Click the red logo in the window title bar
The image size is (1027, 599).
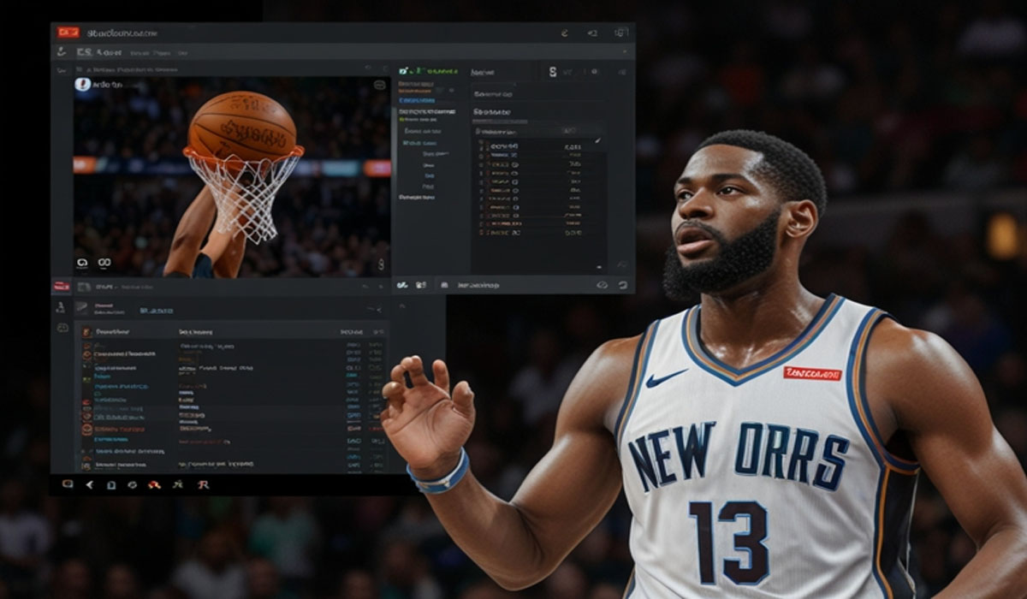(68, 33)
